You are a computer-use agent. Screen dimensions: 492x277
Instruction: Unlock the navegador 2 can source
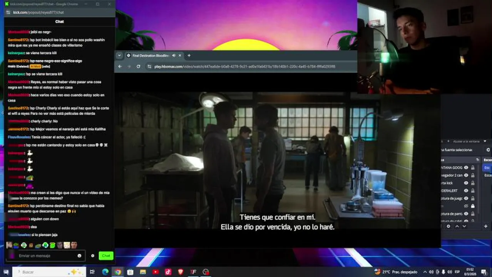pos(473,175)
